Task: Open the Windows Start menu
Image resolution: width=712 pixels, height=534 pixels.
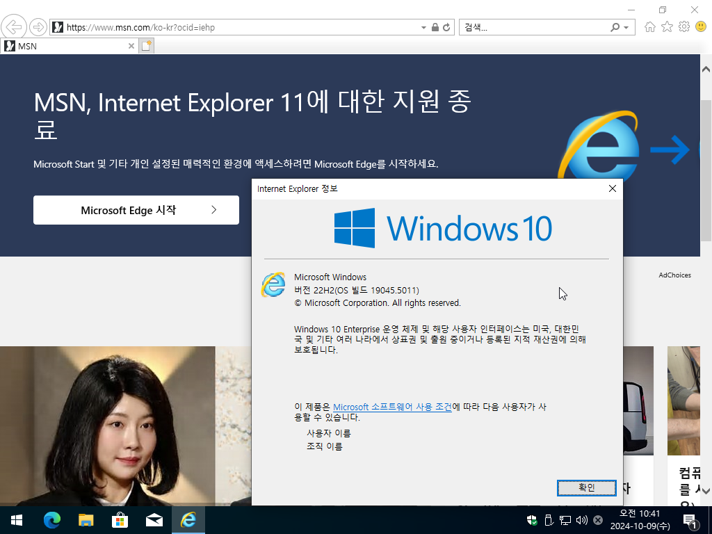Action: pos(17,520)
